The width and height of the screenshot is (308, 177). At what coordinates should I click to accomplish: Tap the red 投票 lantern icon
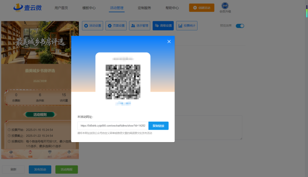30,152
